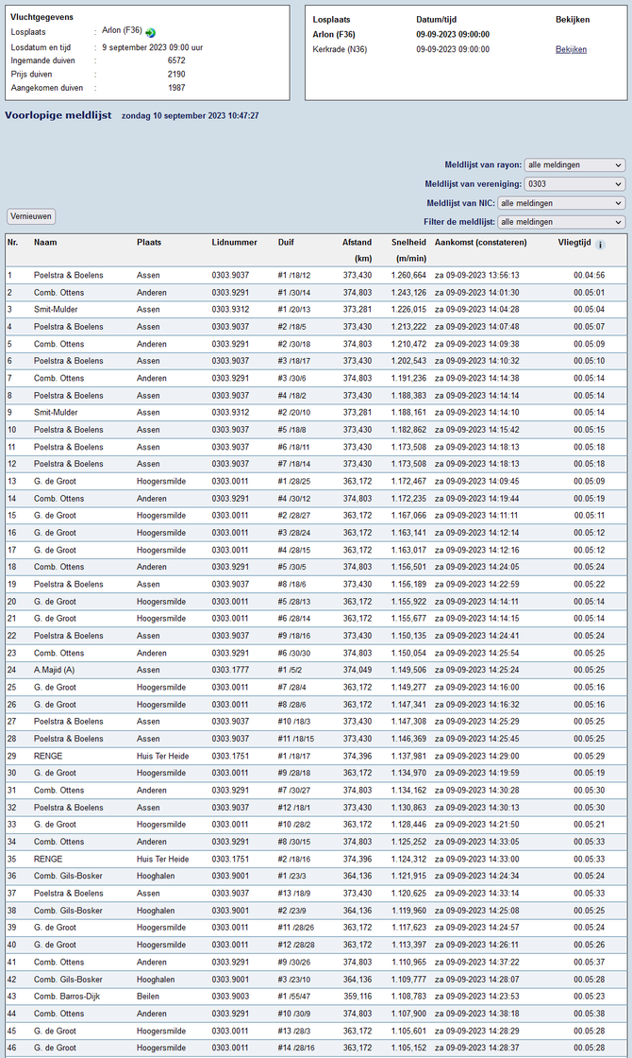Image resolution: width=632 pixels, height=1058 pixels.
Task: Click the Prijs duiven value 2190
Action: [x=176, y=75]
